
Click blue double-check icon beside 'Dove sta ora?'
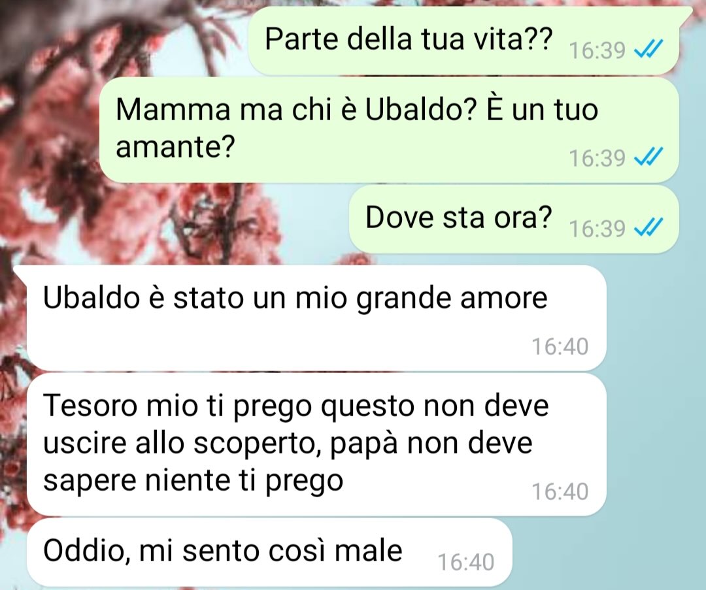point(648,228)
